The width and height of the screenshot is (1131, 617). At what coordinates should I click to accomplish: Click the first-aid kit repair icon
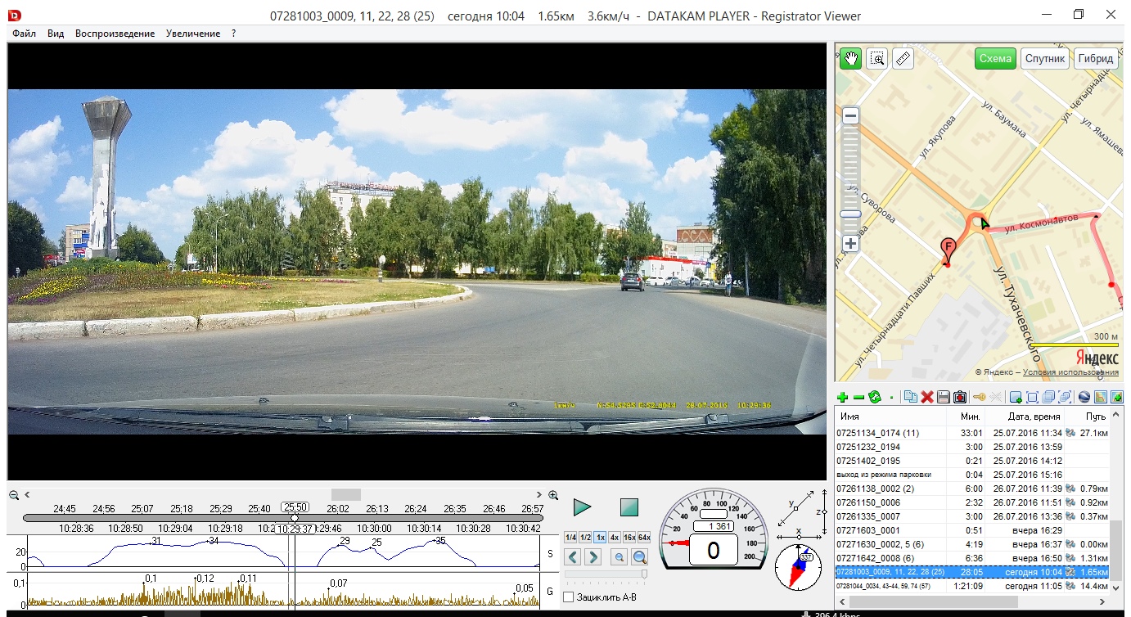(960, 397)
